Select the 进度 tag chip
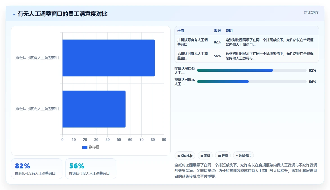Screen dimensions: 330x190 (223, 156)
